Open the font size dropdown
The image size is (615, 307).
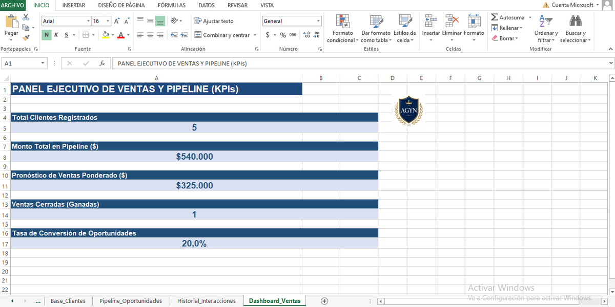pyautogui.click(x=108, y=21)
